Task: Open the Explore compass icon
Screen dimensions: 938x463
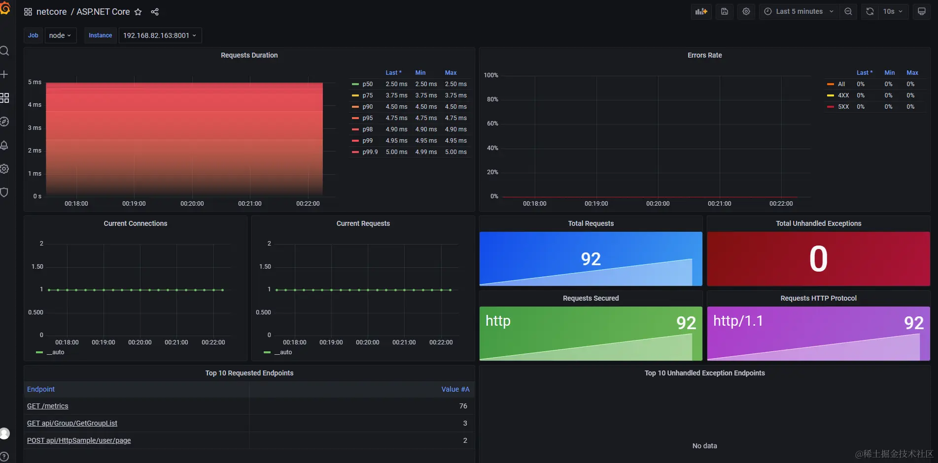Action: 4,122
